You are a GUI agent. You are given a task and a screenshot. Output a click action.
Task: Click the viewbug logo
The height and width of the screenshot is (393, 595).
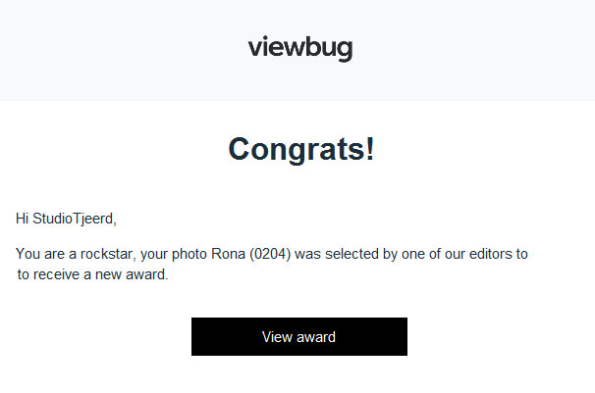[300, 48]
